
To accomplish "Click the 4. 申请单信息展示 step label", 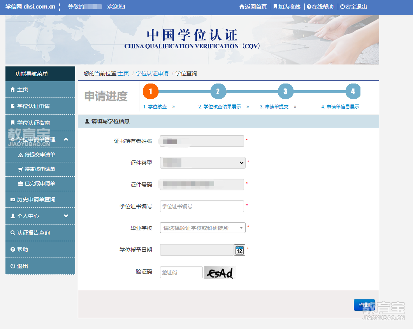I will point(340,107).
